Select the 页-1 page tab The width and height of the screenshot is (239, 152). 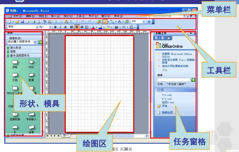(66, 136)
